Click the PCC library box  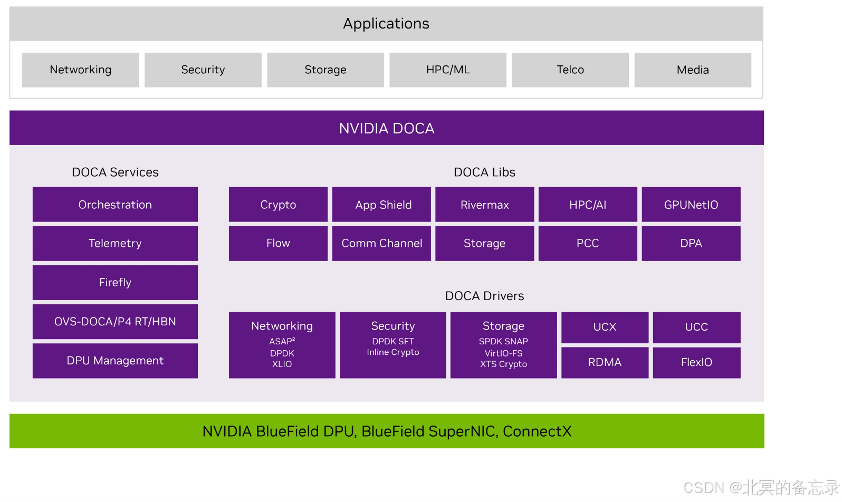coord(588,244)
